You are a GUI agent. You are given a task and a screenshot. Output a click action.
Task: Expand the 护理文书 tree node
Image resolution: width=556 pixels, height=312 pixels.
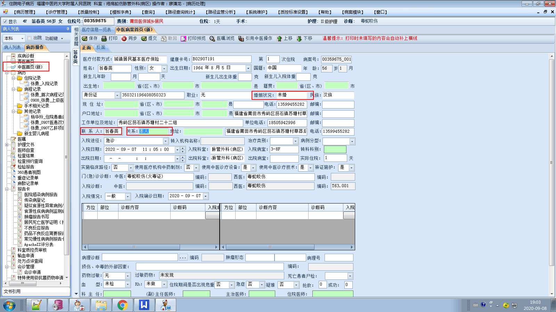click(x=7, y=145)
